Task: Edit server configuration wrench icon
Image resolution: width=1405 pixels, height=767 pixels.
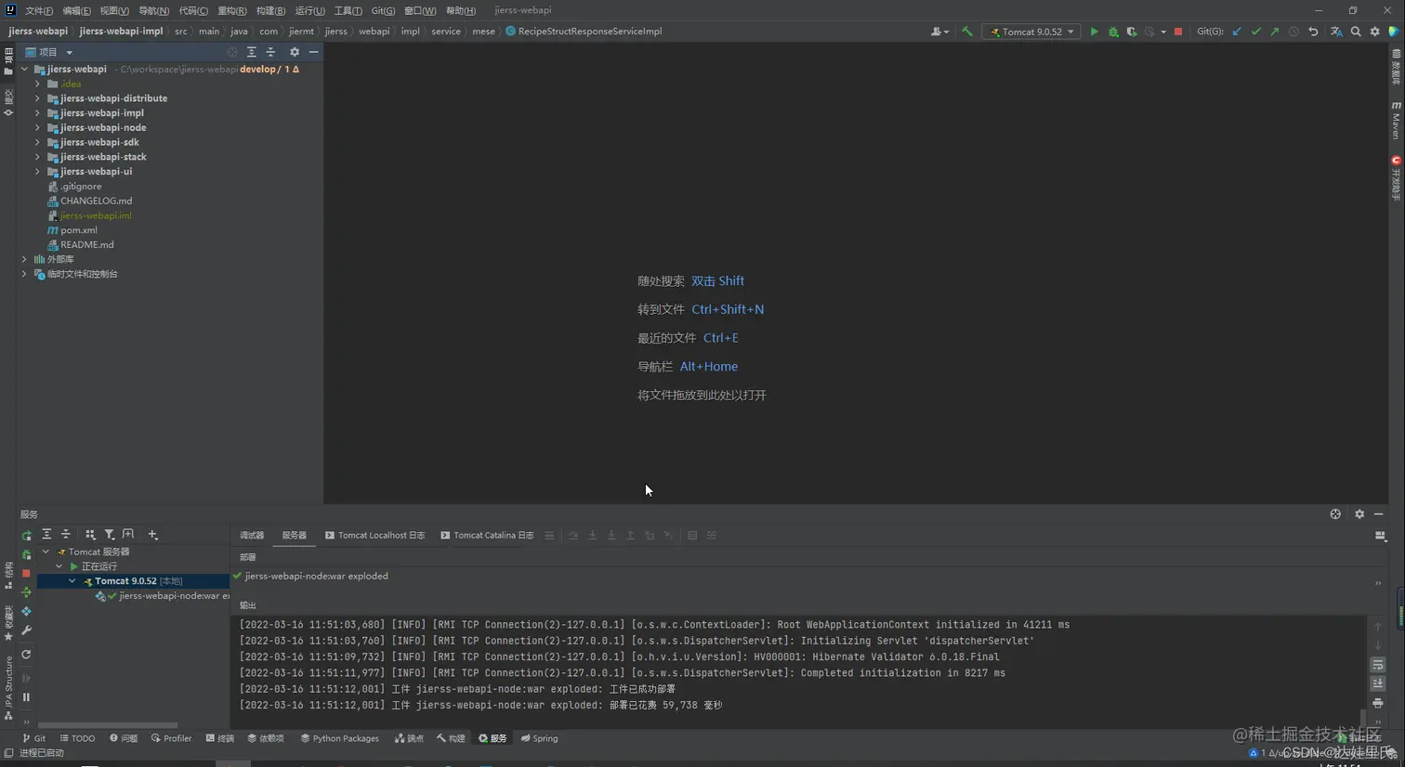Action: coord(26,631)
